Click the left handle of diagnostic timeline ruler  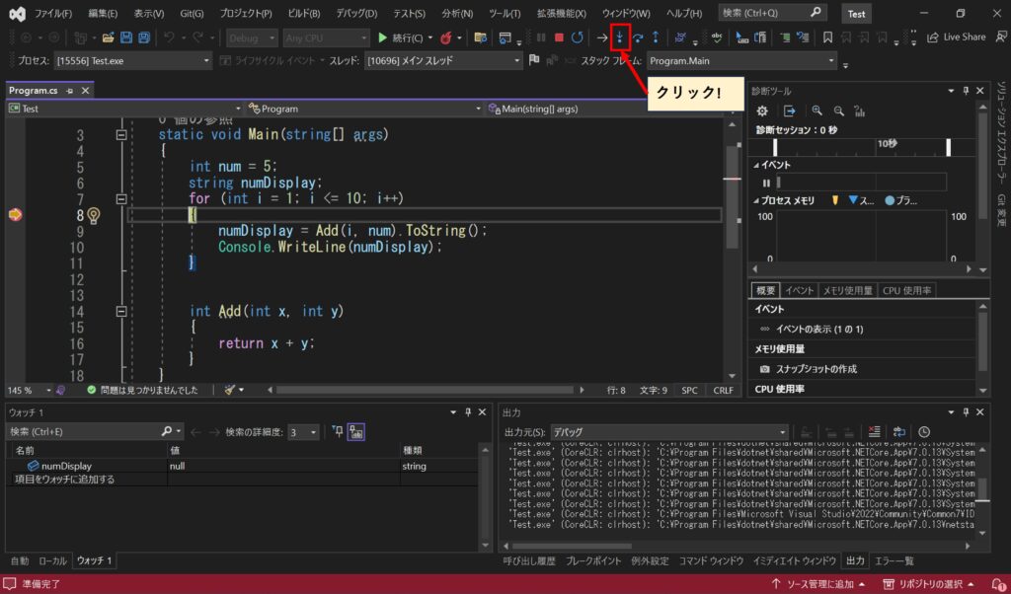coord(775,147)
